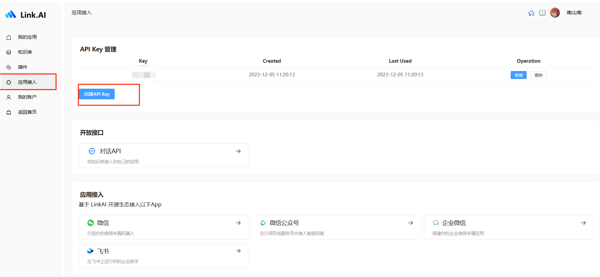Click the Link.AI logo icon
This screenshot has height=277, width=600.
(x=11, y=15)
